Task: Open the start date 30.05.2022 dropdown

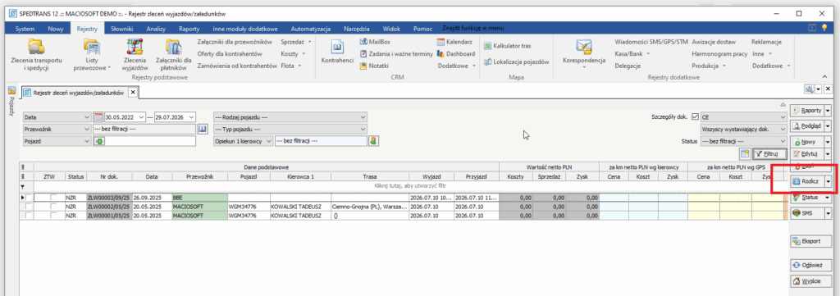Action: 141,116
